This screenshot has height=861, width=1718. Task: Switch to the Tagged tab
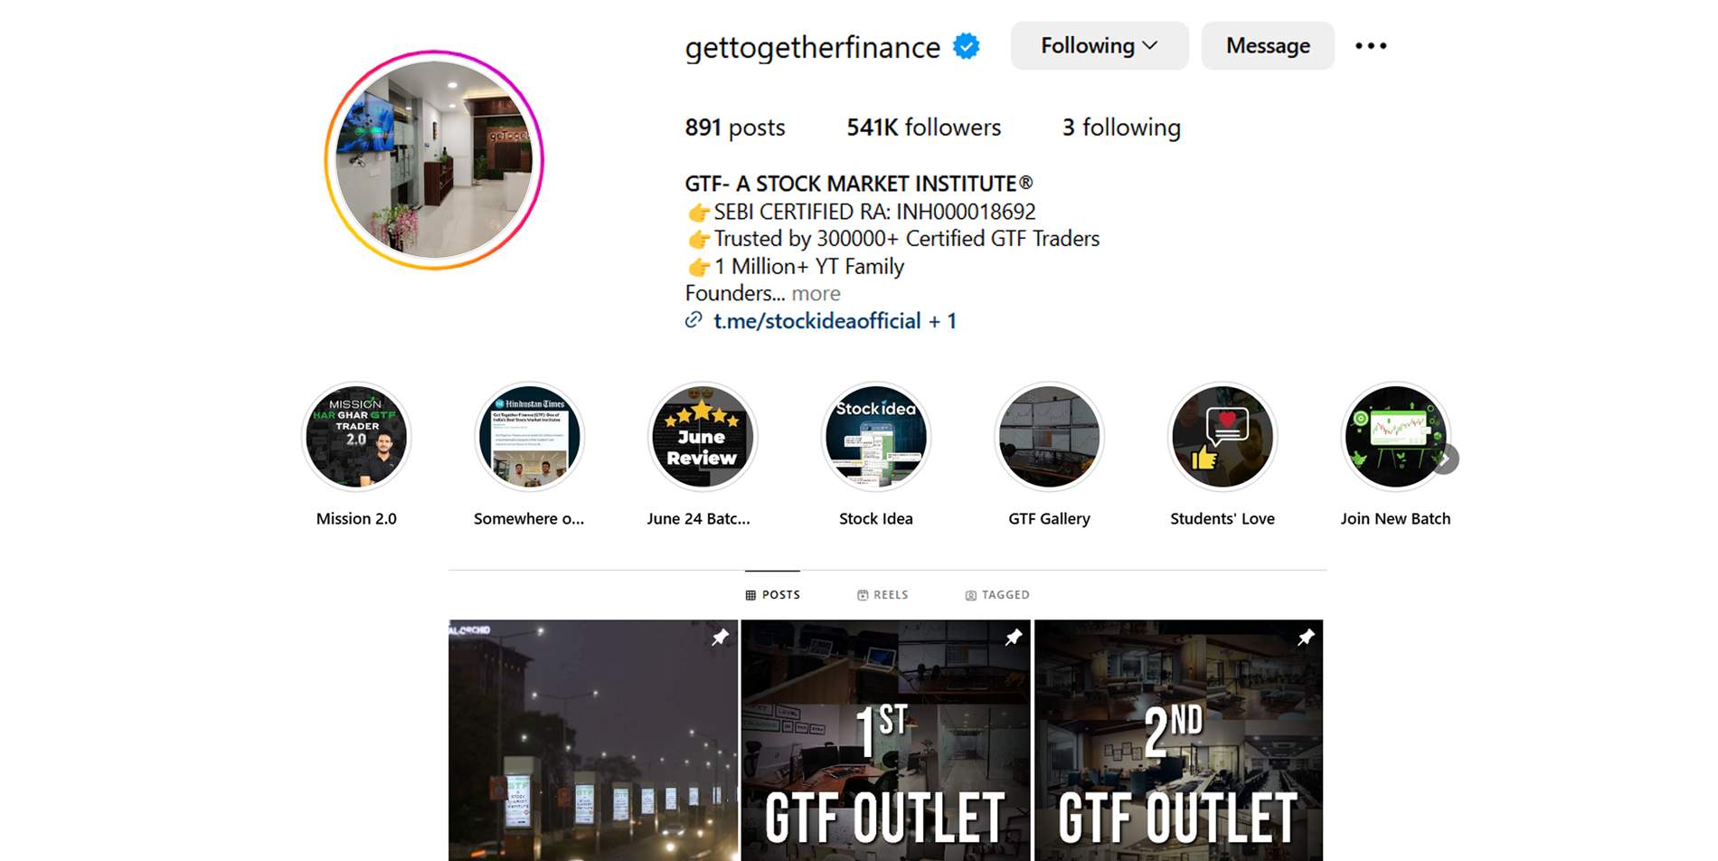coord(997,595)
